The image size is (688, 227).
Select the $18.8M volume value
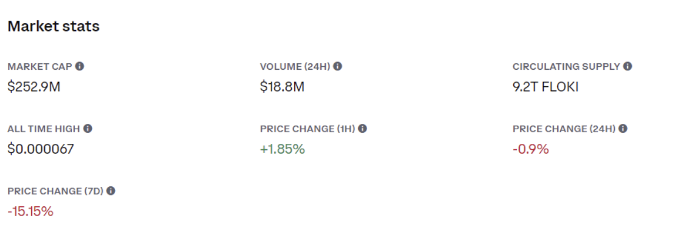coord(282,87)
